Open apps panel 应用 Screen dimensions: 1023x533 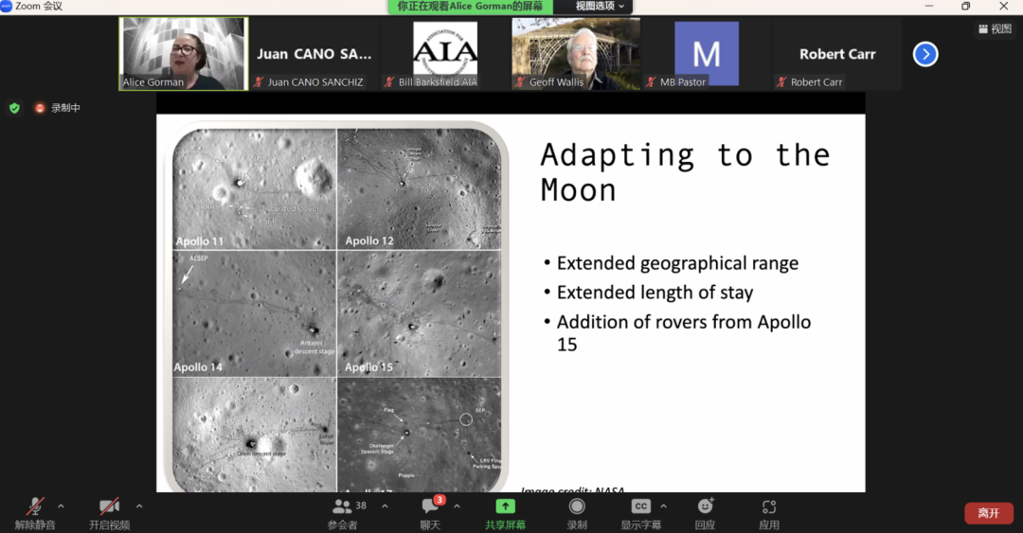768,513
